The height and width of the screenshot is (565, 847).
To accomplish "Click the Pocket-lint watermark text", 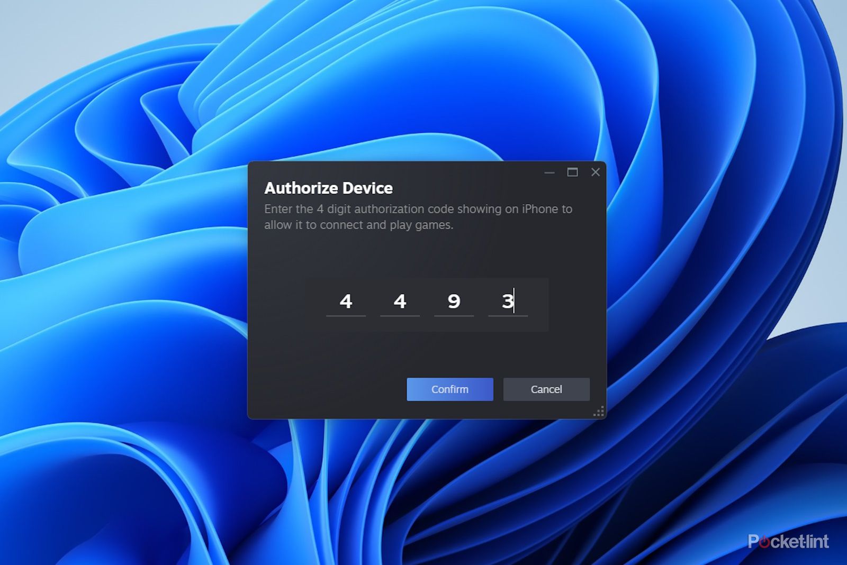I will [x=788, y=542].
